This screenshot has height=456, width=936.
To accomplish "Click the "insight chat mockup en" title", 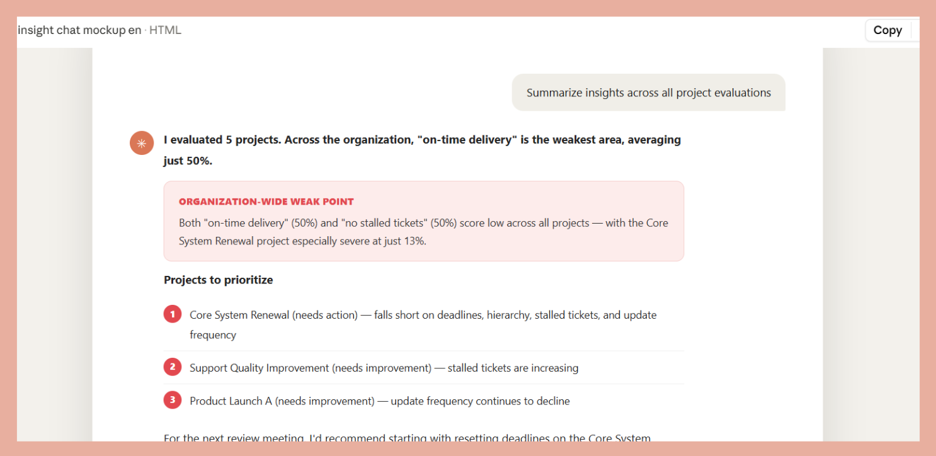I will pos(79,30).
